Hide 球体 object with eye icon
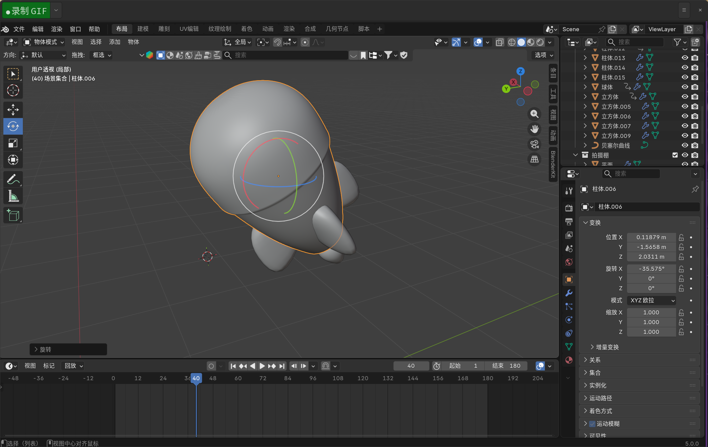 pyautogui.click(x=684, y=87)
